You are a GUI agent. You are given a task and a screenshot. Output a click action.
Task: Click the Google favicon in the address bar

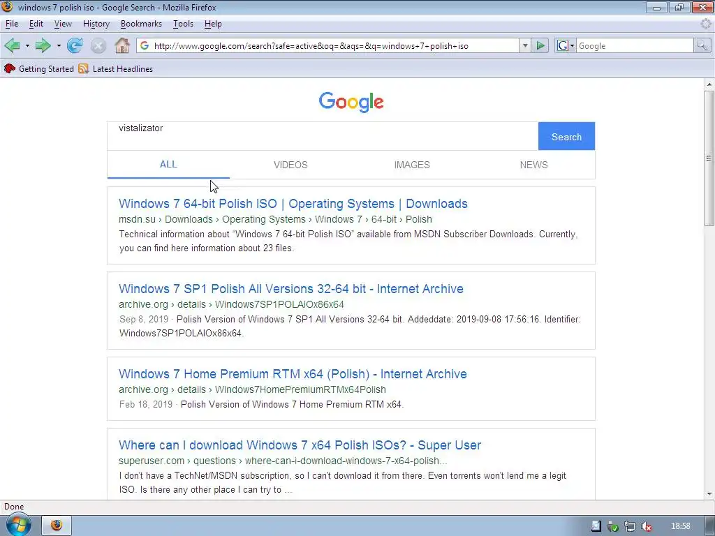tap(145, 45)
